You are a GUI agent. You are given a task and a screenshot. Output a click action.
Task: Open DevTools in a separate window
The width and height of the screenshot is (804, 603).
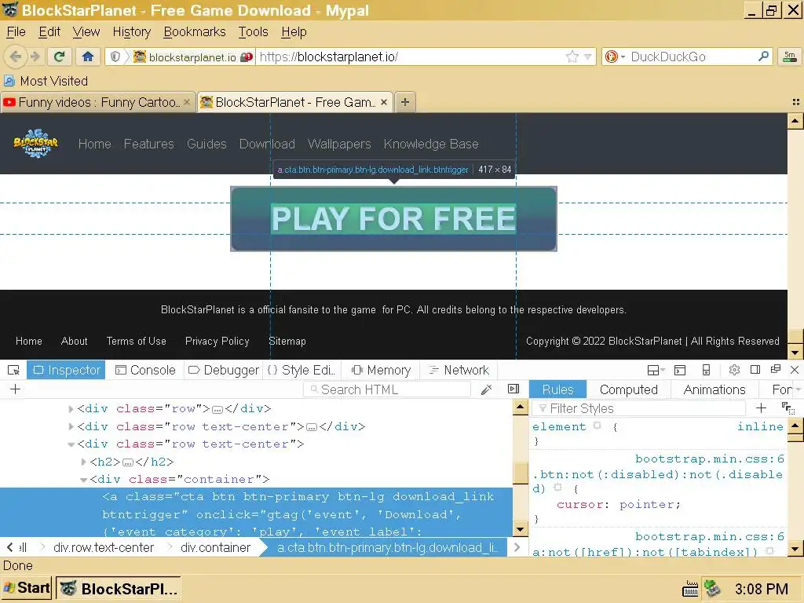click(776, 369)
